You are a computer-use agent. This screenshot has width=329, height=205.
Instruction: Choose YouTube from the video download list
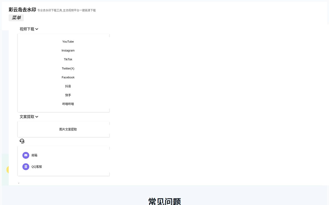[x=68, y=42]
